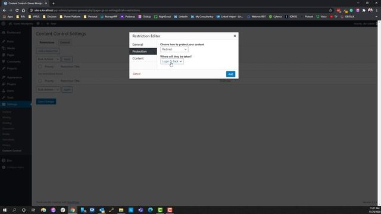This screenshot has height=214, width=381.
Task: Open Plugins in the WordPress sidebar
Action: click(x=11, y=84)
